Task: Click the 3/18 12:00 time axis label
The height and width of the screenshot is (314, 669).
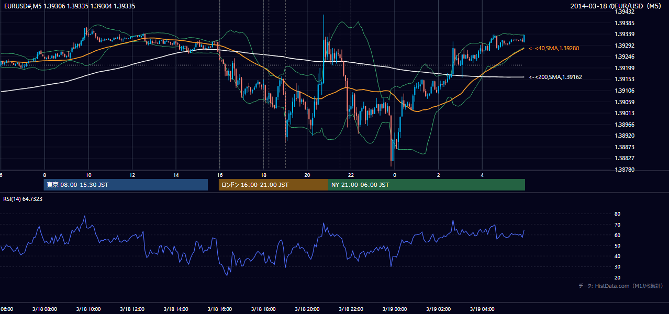Action: click(132, 309)
